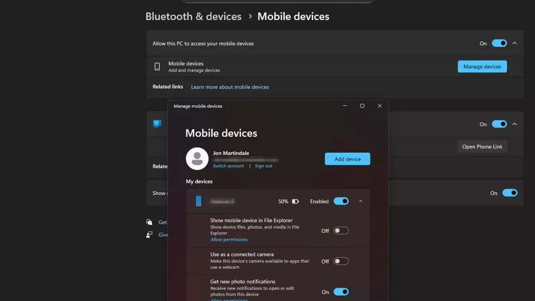Collapse the Allow this PC access section
This screenshot has width=535, height=301.
click(514, 43)
